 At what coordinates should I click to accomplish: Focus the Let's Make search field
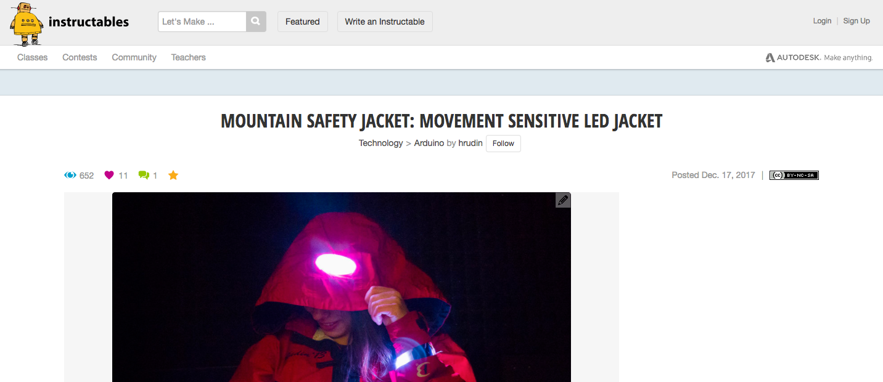(x=202, y=22)
